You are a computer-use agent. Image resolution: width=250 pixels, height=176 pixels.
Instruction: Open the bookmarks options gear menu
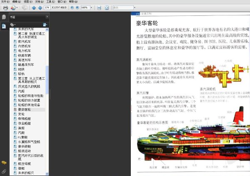(12, 25)
